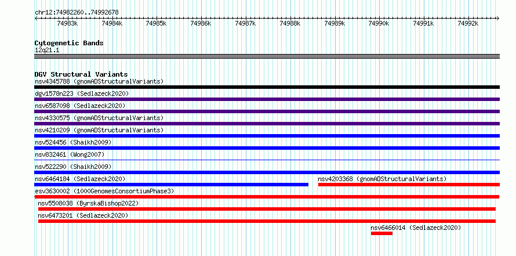Click the nsv6587098 variant bar
The image size is (516, 256).
point(267,111)
